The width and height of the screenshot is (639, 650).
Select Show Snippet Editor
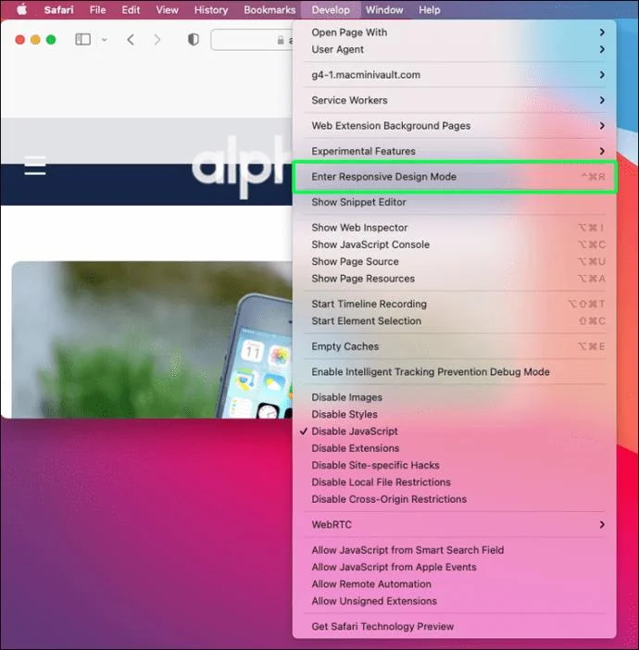coord(454,202)
